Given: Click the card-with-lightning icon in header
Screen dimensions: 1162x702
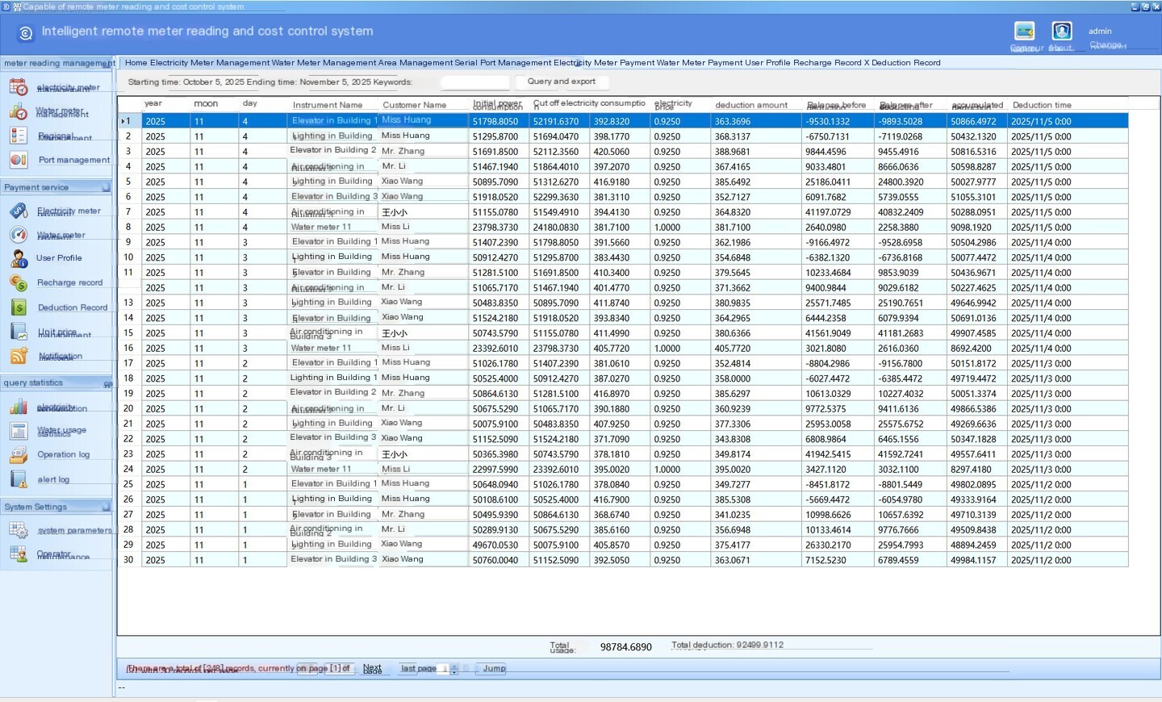Looking at the screenshot, I should [1025, 31].
